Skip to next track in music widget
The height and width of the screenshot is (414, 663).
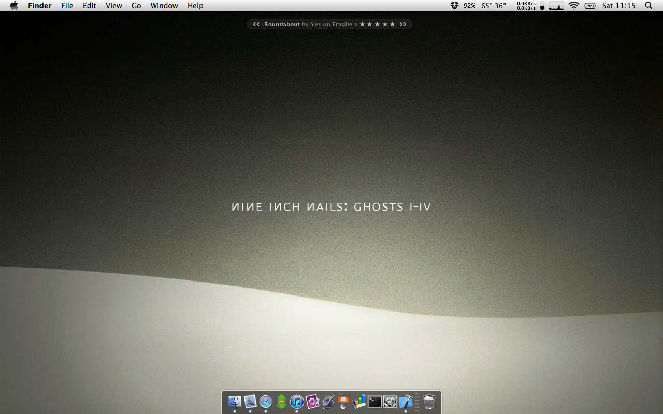(403, 24)
